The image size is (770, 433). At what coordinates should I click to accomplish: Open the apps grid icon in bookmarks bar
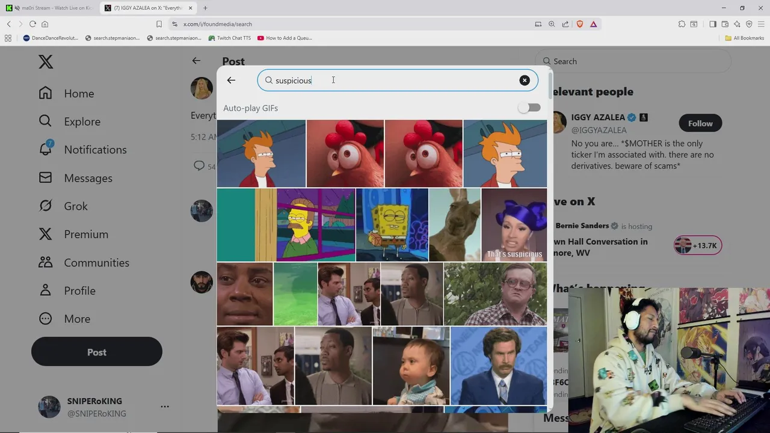8,38
